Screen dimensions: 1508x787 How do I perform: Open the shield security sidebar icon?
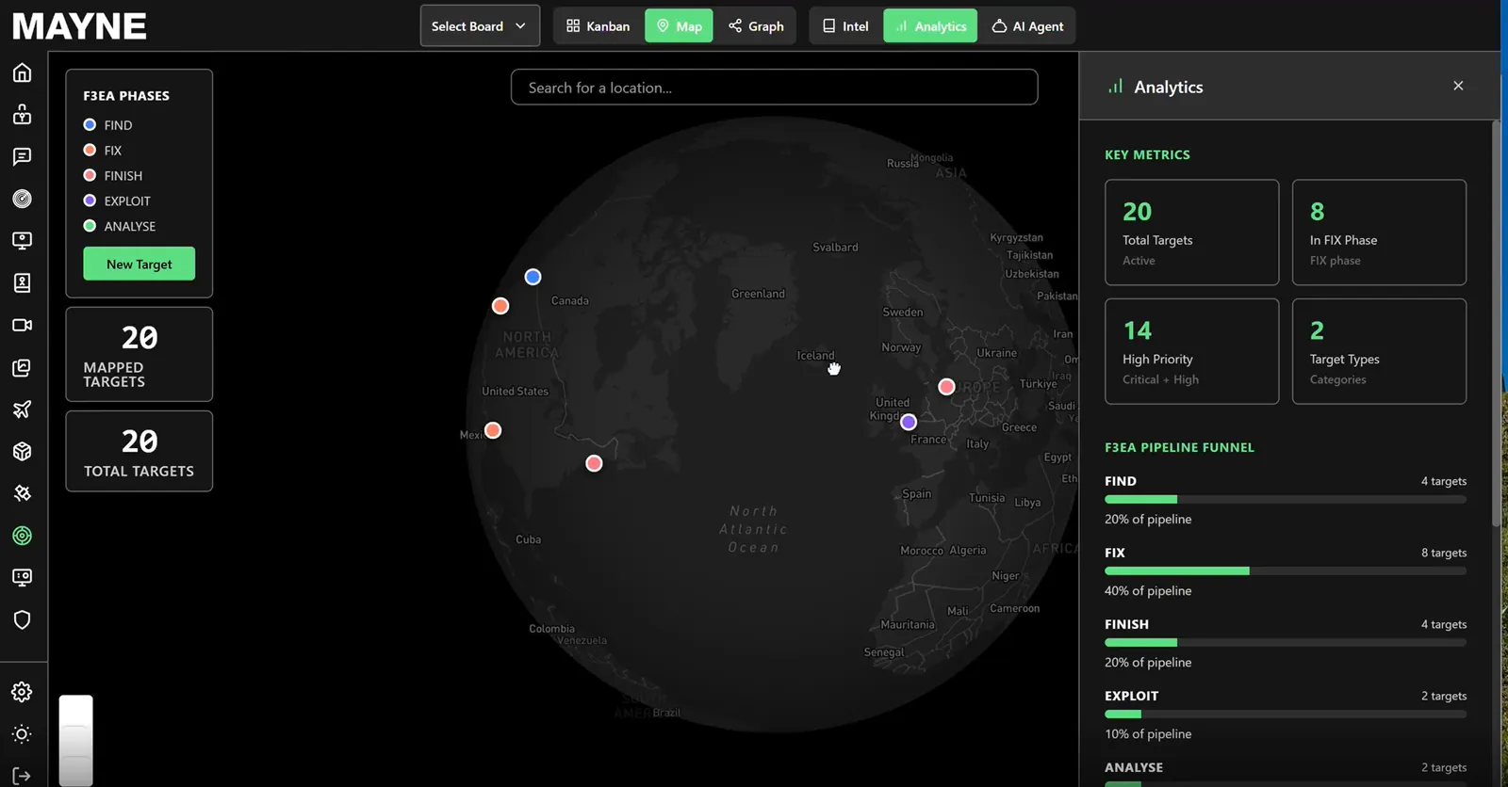(22, 619)
